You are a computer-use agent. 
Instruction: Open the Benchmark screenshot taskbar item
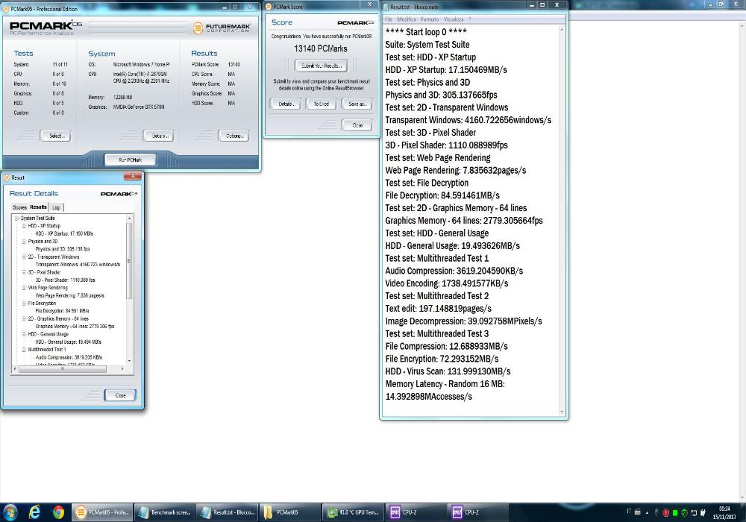tap(165, 512)
